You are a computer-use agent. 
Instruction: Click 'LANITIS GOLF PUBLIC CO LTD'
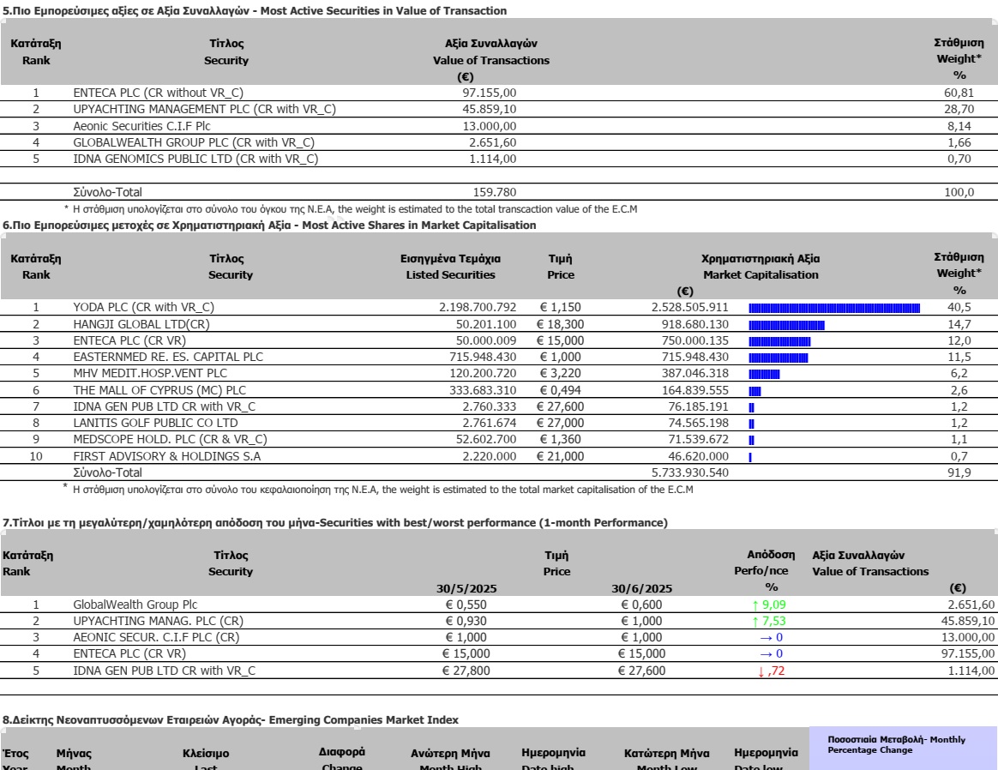pyautogui.click(x=155, y=424)
